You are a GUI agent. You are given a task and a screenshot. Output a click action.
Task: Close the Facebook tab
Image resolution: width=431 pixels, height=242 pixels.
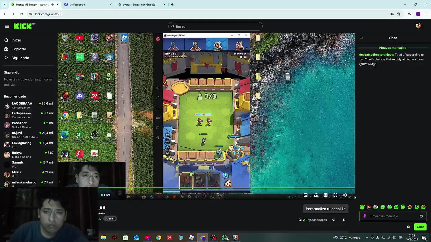[x=111, y=5]
